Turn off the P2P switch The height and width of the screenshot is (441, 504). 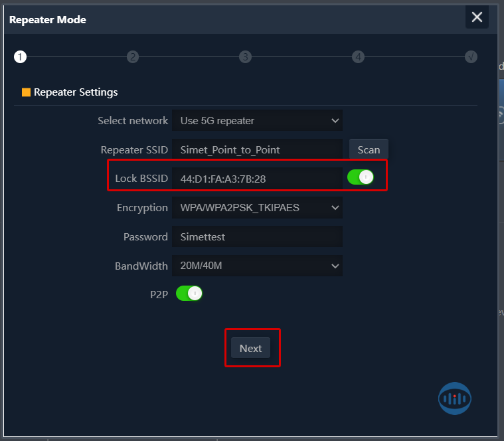point(189,293)
